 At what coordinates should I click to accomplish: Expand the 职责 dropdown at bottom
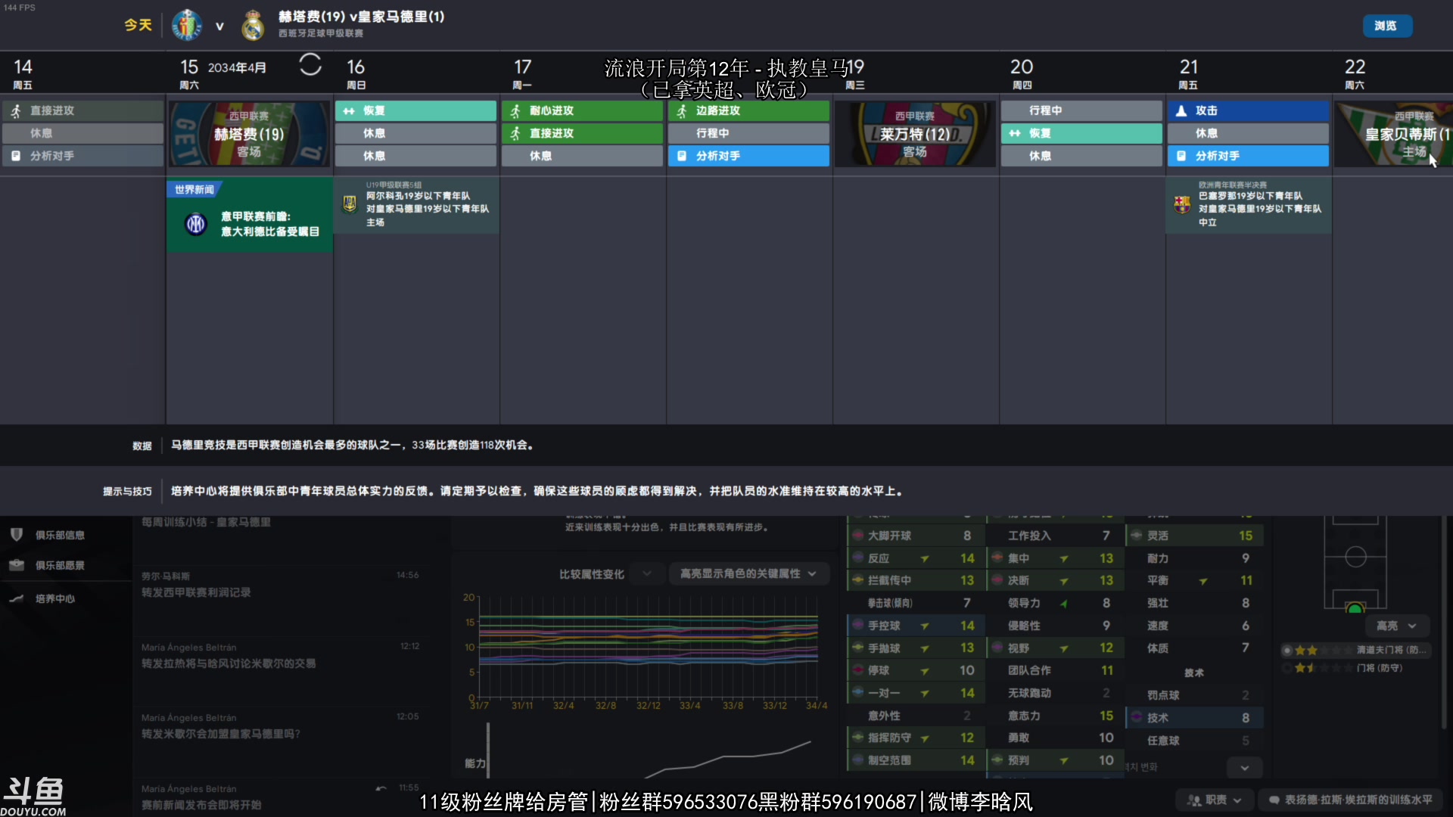click(x=1215, y=800)
